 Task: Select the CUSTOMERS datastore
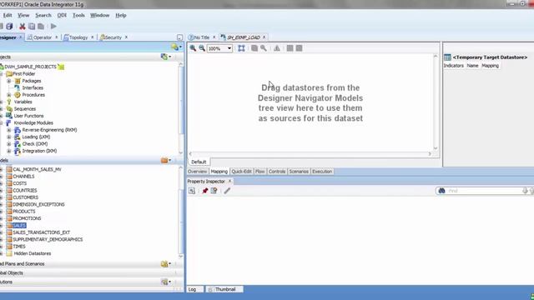26,197
